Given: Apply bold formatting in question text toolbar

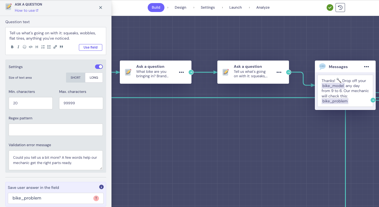Looking at the screenshot, I should (12, 47).
